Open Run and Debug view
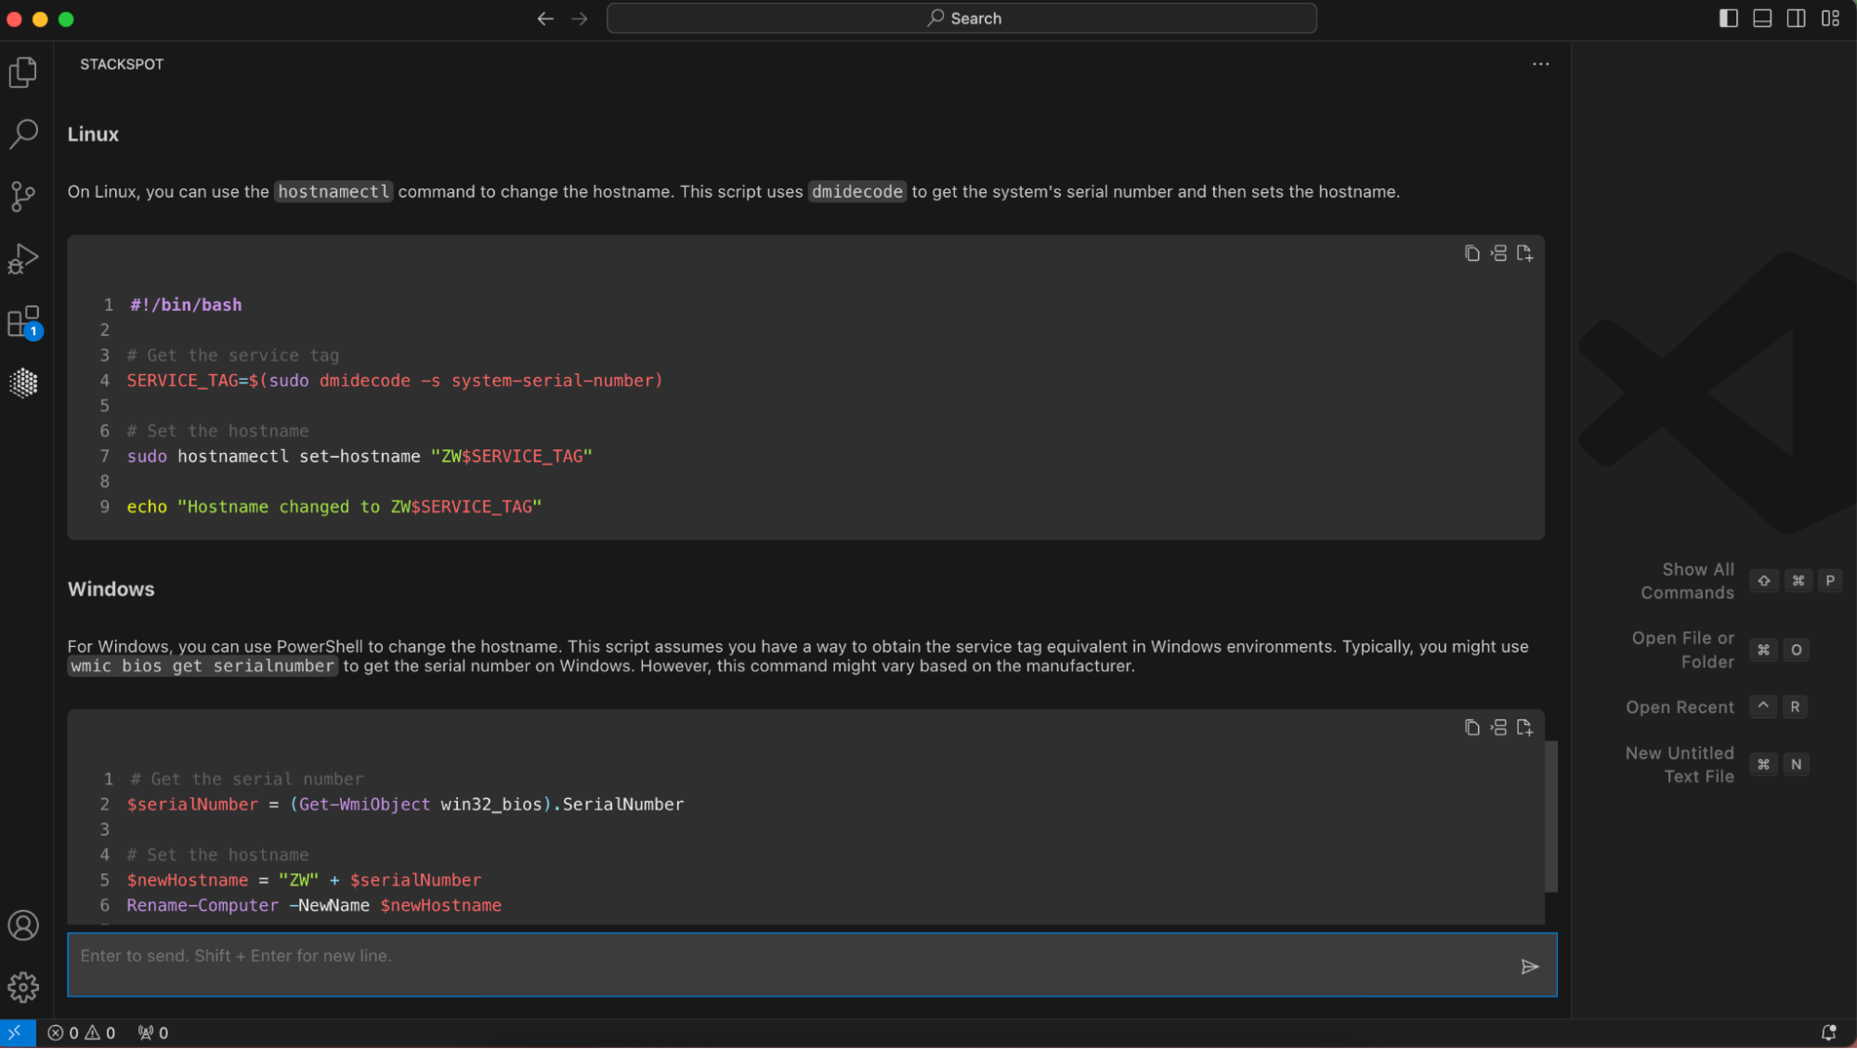 (23, 259)
